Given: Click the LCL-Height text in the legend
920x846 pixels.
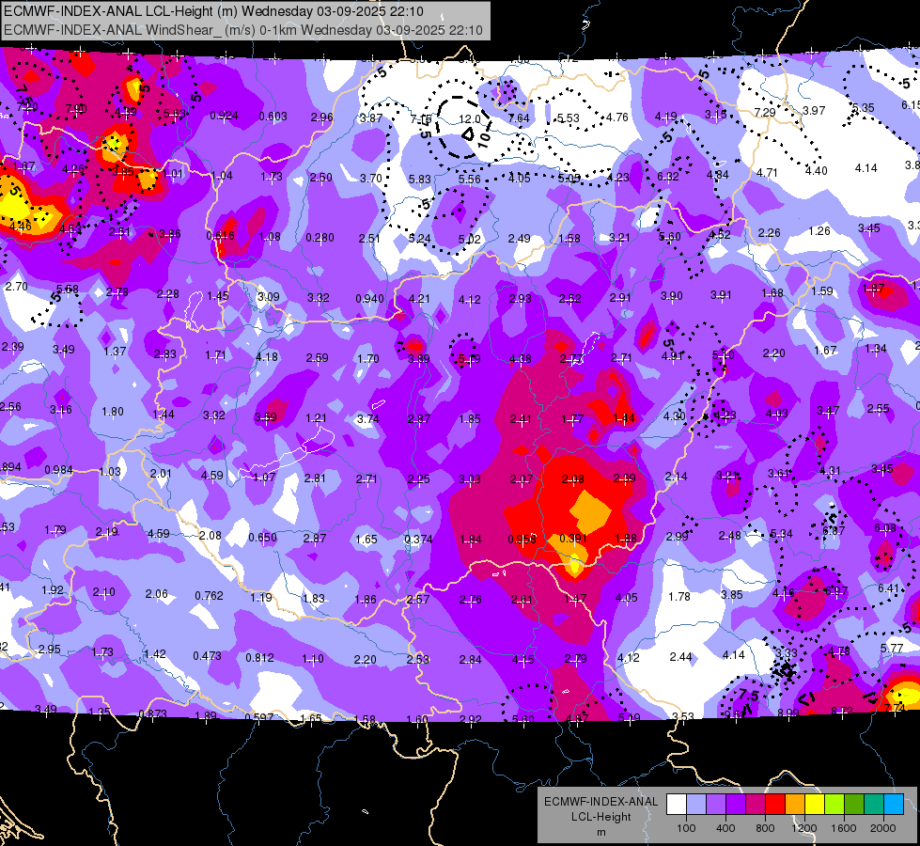Looking at the screenshot, I should coord(600,817).
